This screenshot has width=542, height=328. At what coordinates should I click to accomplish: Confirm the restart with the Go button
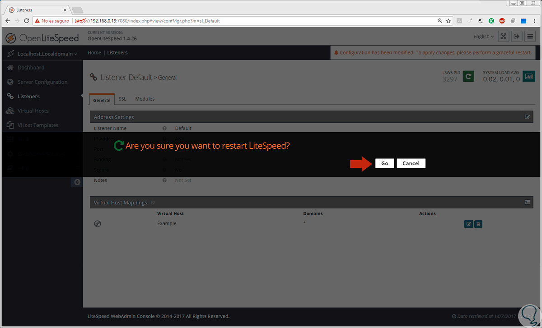tap(384, 163)
